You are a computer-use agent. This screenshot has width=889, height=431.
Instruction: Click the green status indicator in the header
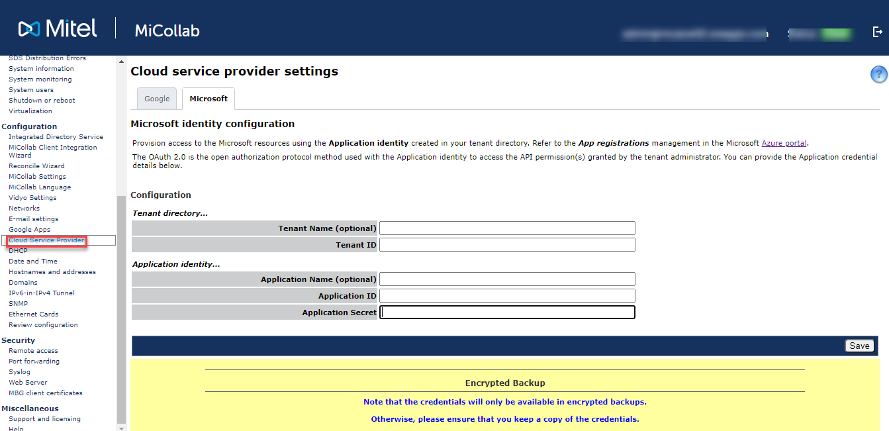(x=838, y=33)
